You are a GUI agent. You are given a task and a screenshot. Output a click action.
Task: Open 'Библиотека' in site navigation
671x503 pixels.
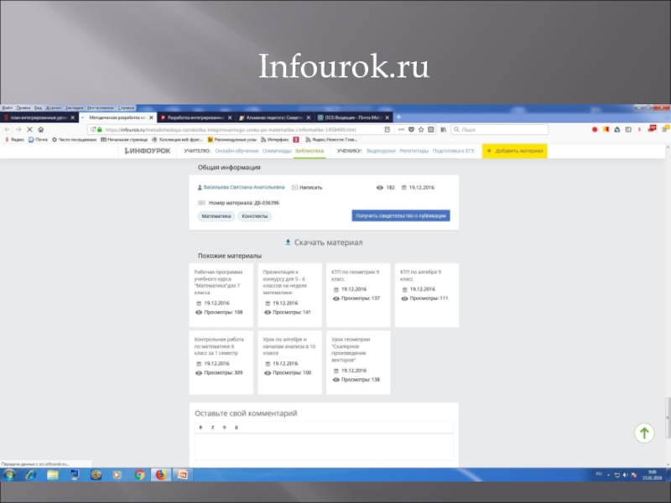pos(309,151)
